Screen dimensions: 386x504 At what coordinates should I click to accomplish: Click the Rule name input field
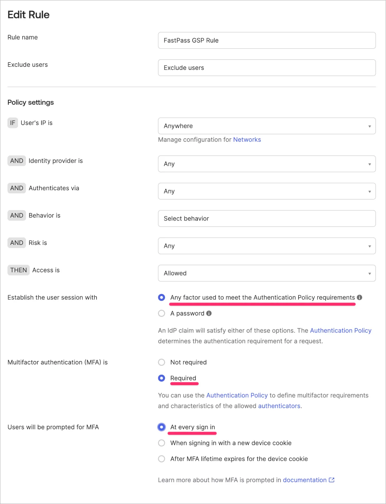pos(267,40)
